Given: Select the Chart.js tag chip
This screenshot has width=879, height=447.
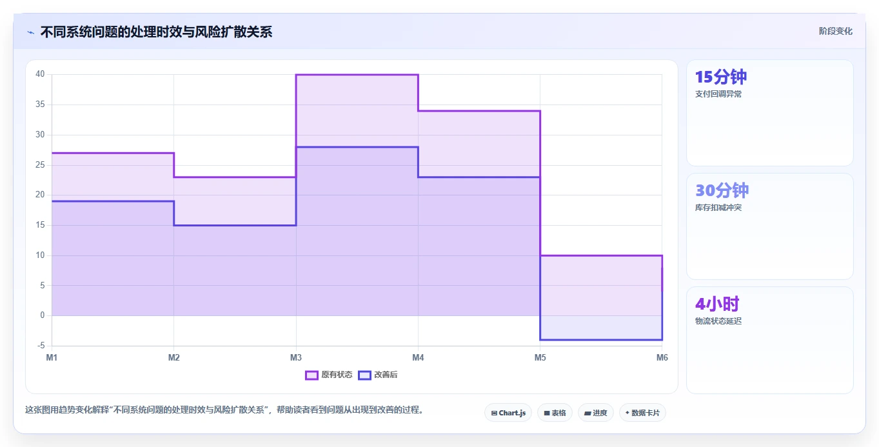Looking at the screenshot, I should (508, 413).
